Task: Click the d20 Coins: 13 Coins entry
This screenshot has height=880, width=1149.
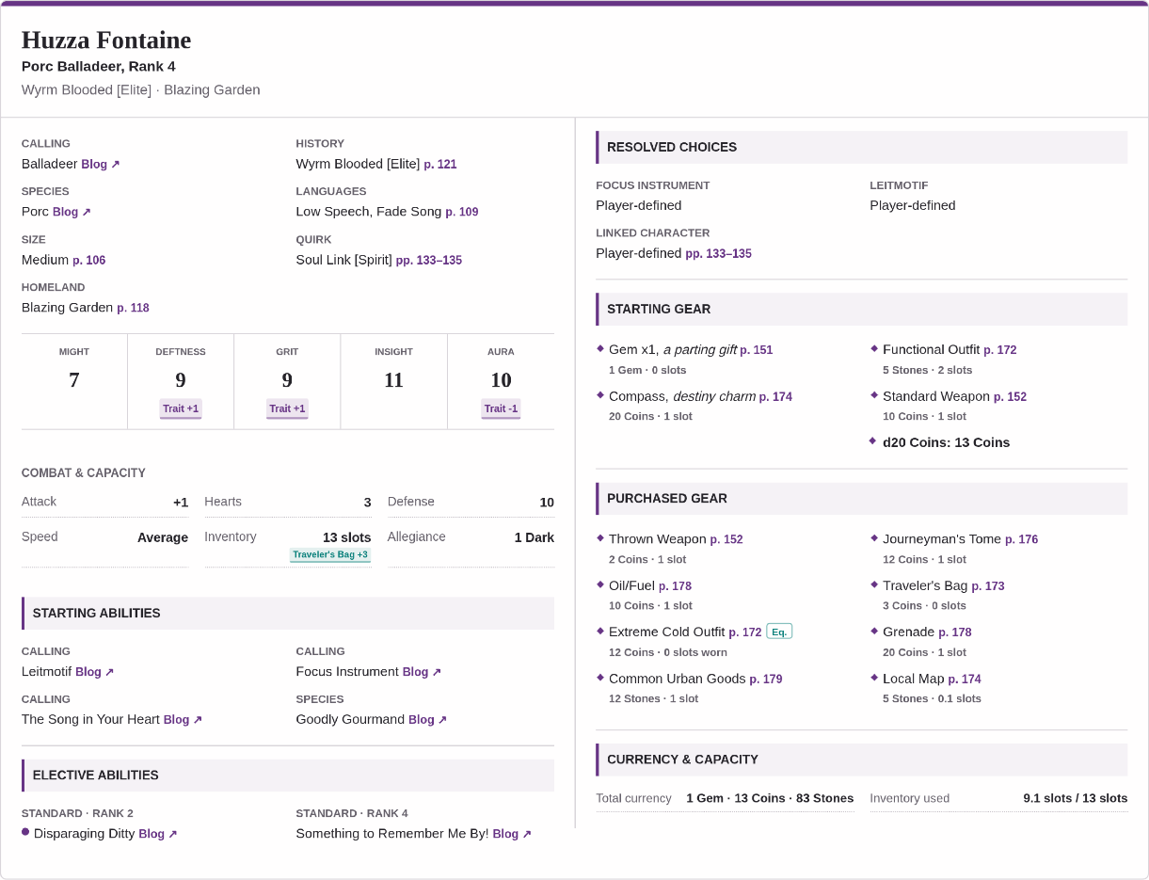Action: click(x=946, y=442)
